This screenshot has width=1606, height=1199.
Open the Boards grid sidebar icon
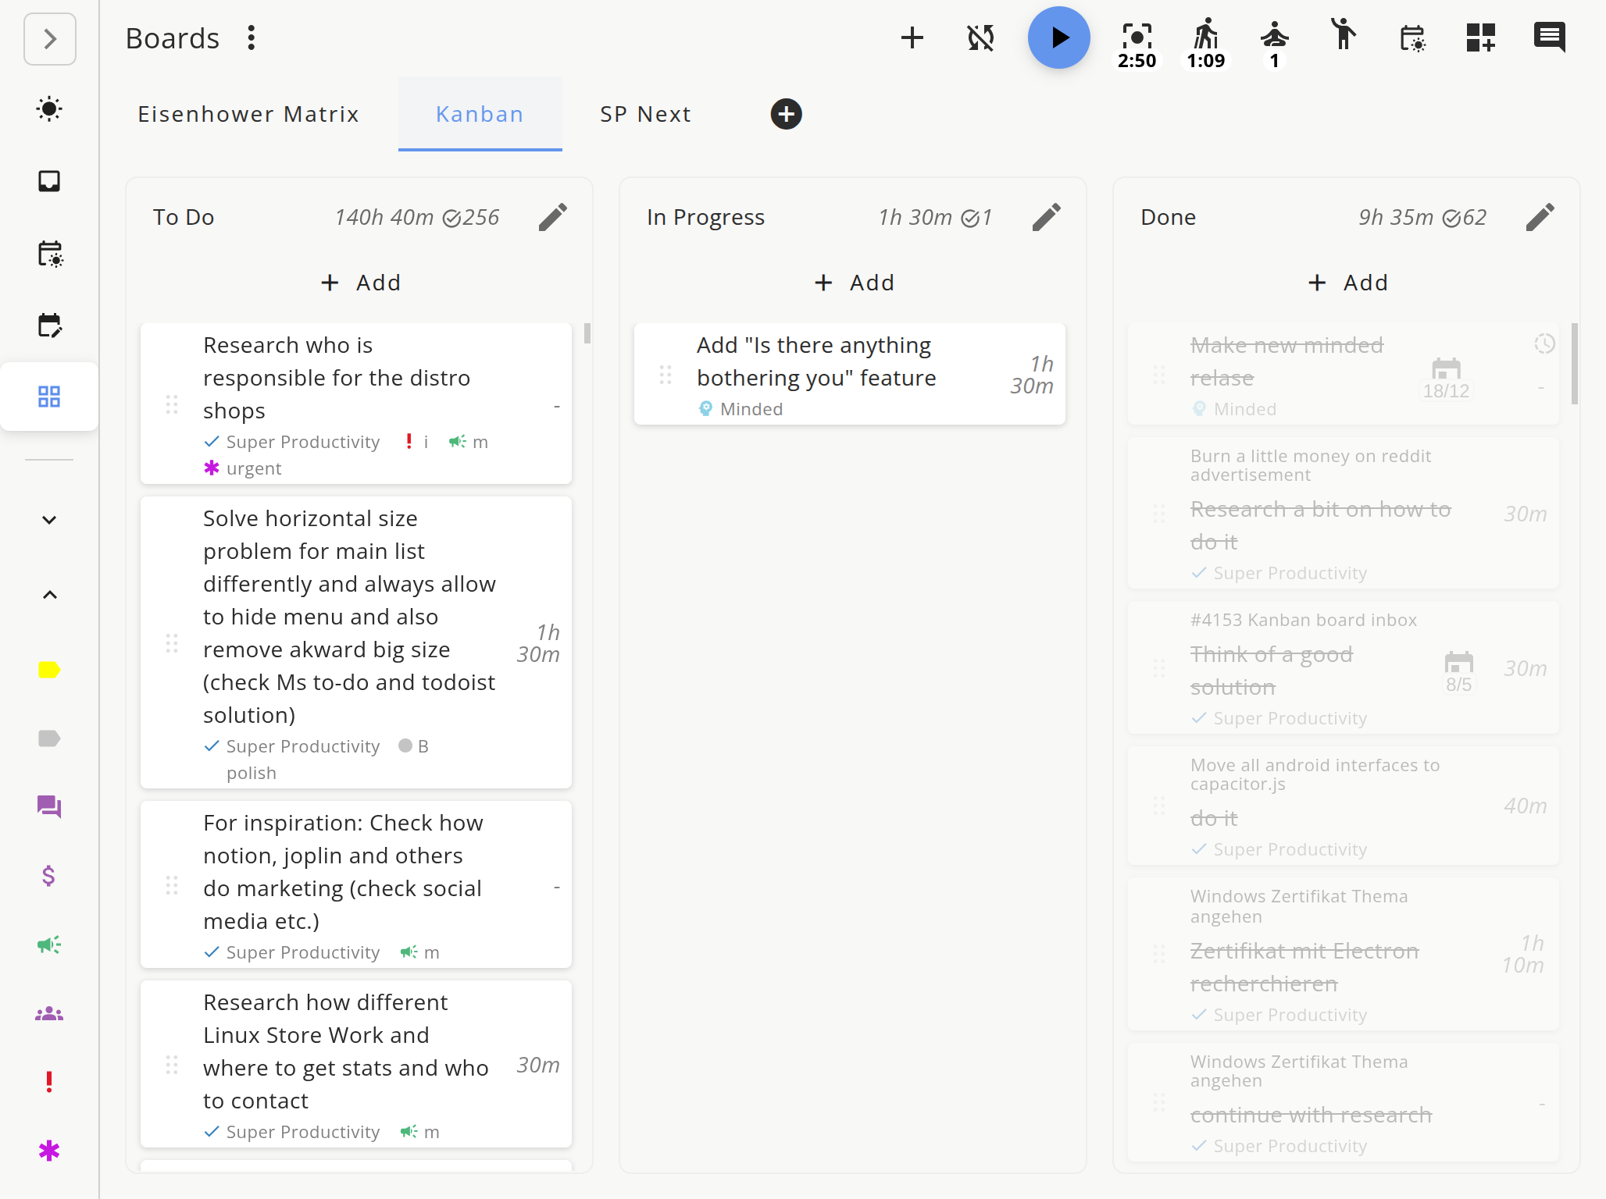(49, 397)
